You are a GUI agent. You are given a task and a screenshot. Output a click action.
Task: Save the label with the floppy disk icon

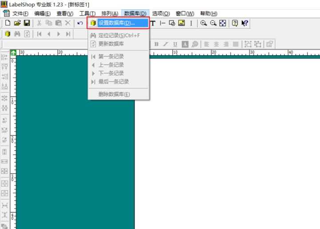(27, 23)
